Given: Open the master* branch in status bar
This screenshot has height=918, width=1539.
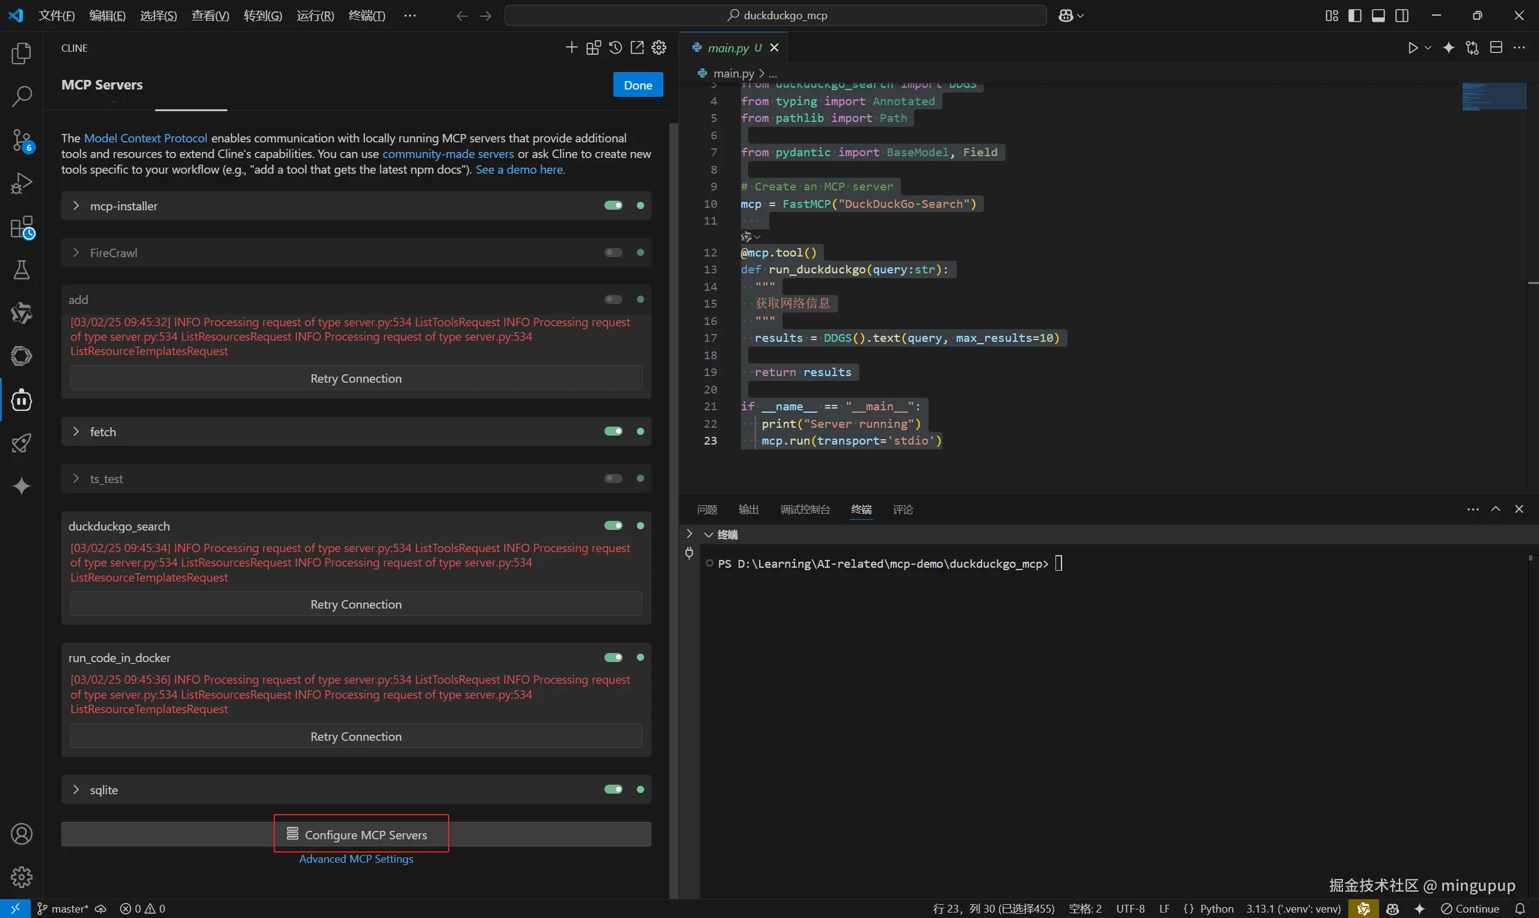Looking at the screenshot, I should pyautogui.click(x=63, y=909).
